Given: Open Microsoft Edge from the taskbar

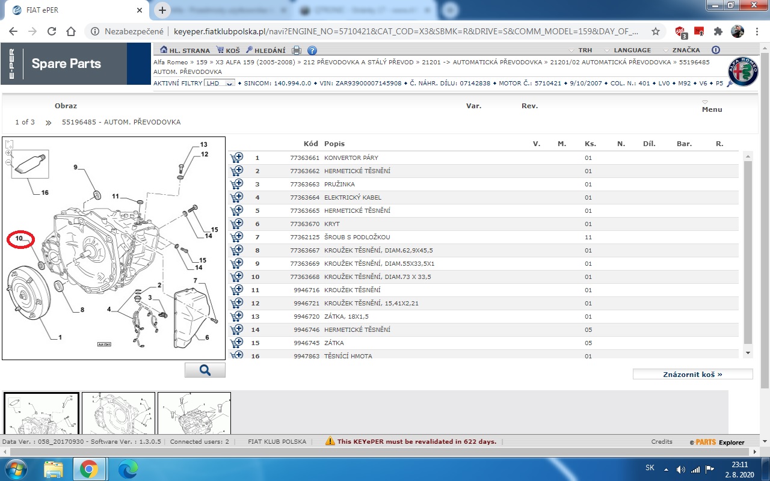Looking at the screenshot, I should 128,468.
